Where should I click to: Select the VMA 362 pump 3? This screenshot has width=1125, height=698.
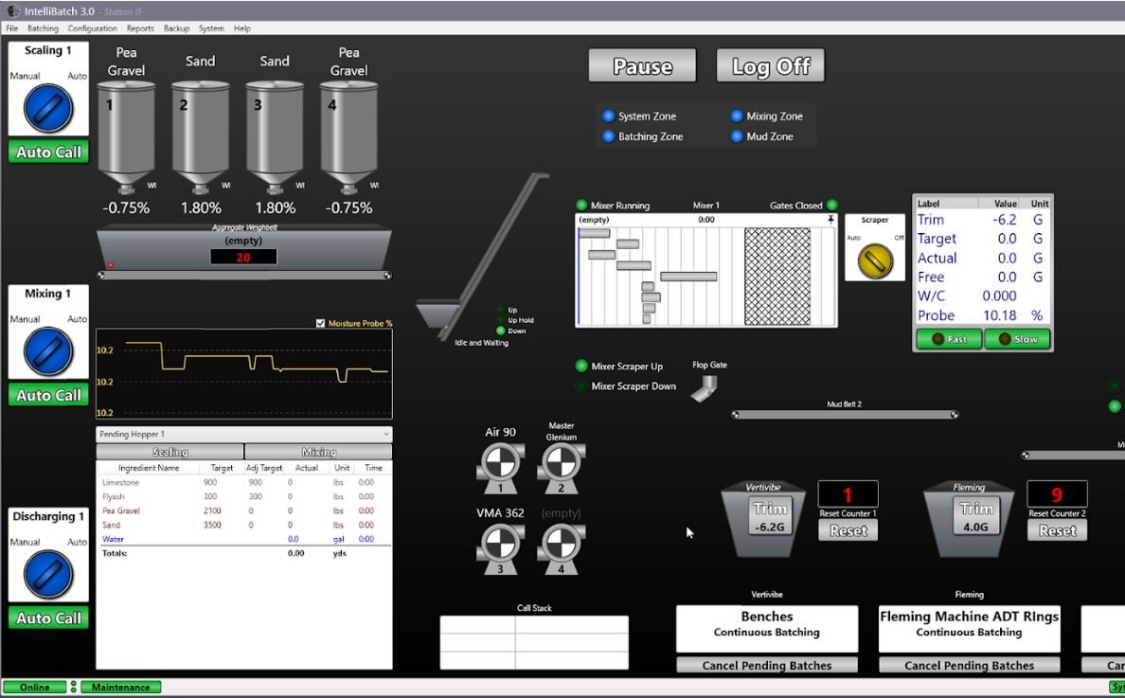pyautogui.click(x=500, y=548)
